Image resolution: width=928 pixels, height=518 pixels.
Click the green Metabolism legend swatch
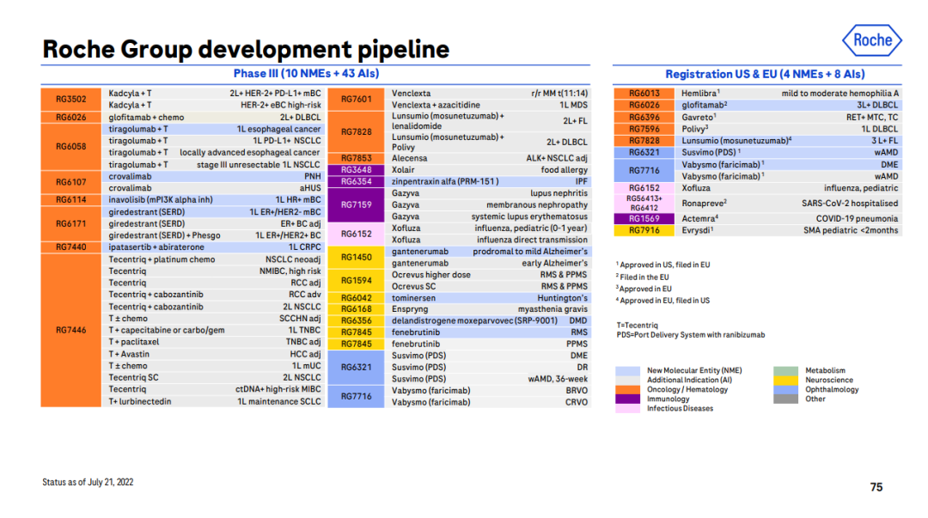[785, 370]
